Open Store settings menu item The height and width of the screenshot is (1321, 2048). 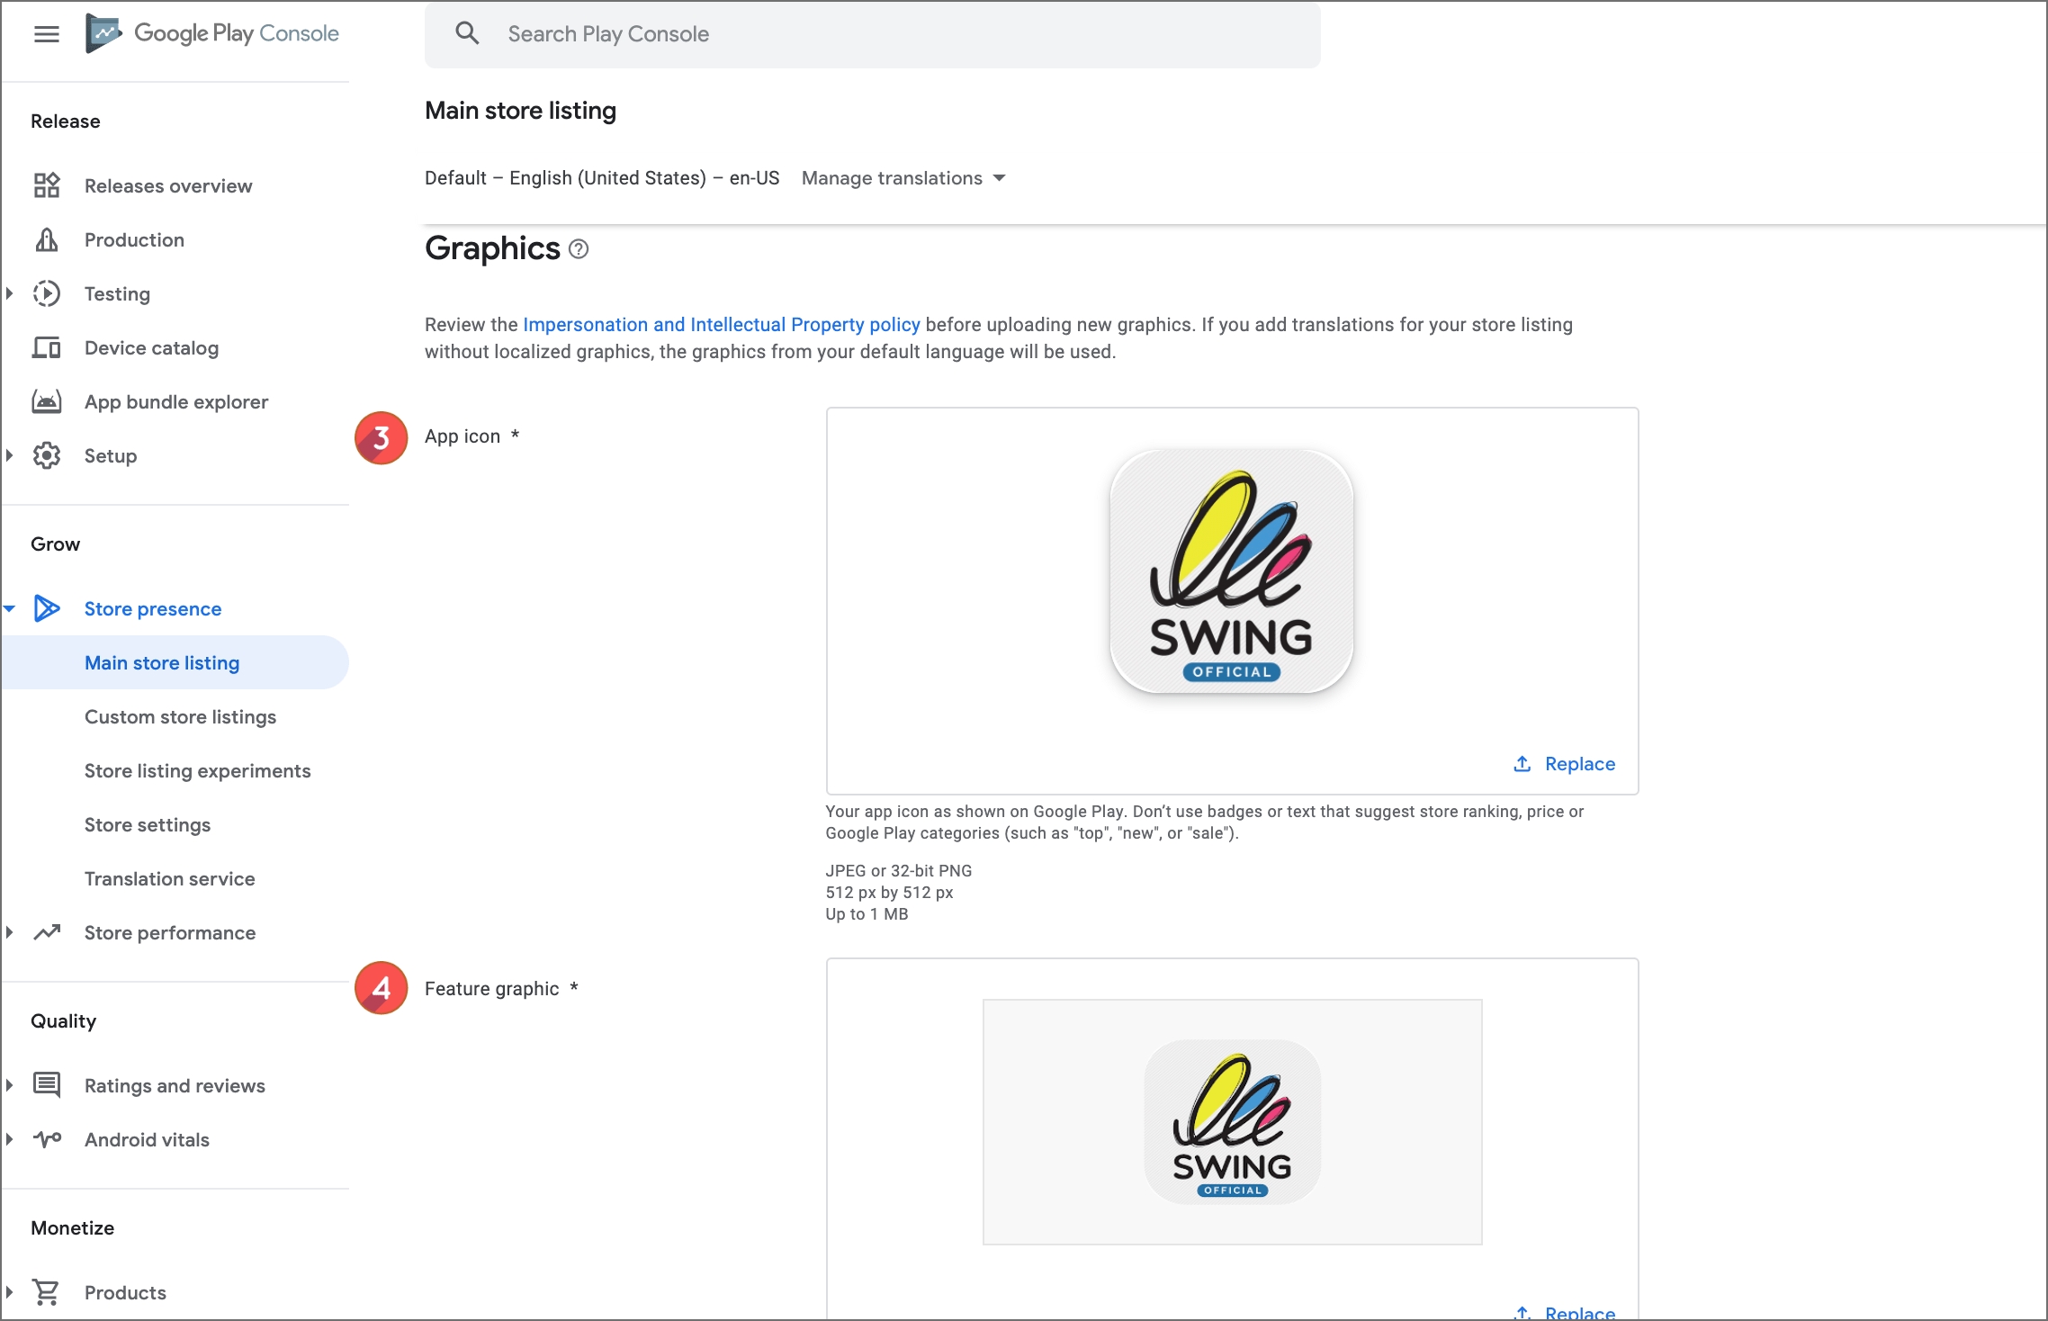[148, 824]
